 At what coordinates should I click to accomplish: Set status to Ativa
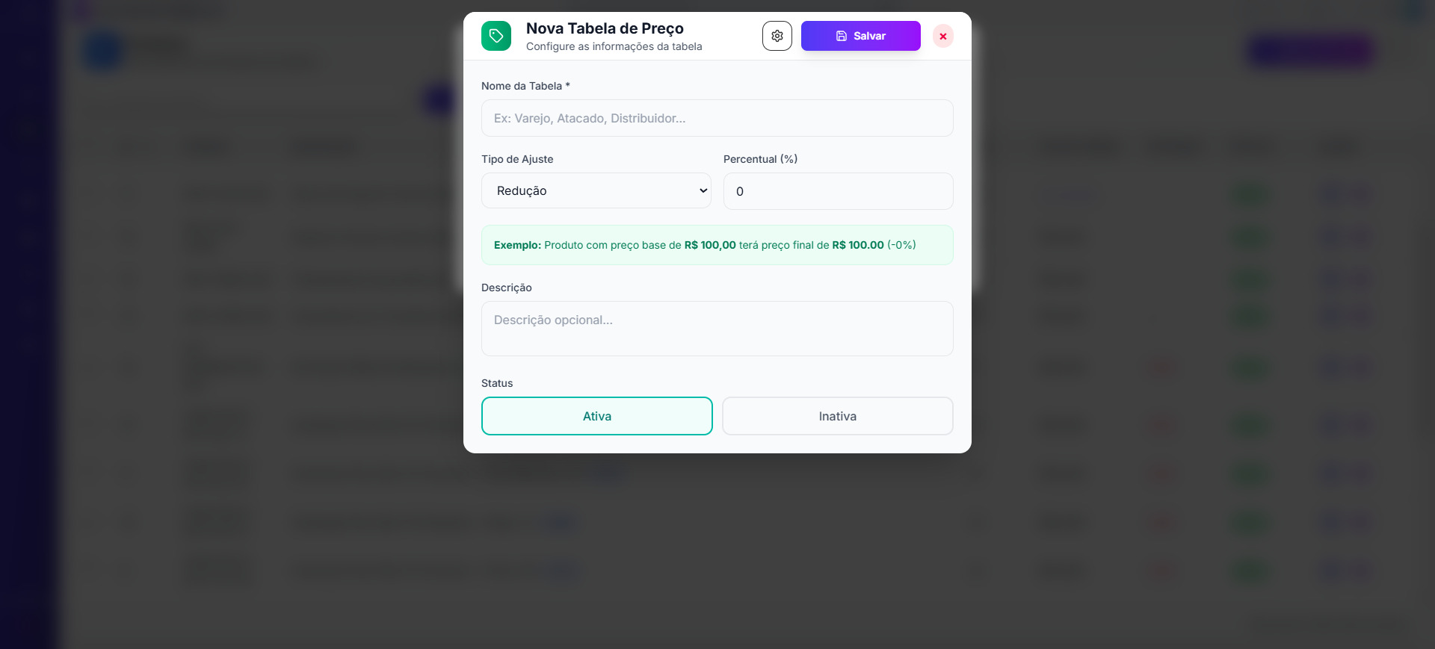[x=596, y=416]
